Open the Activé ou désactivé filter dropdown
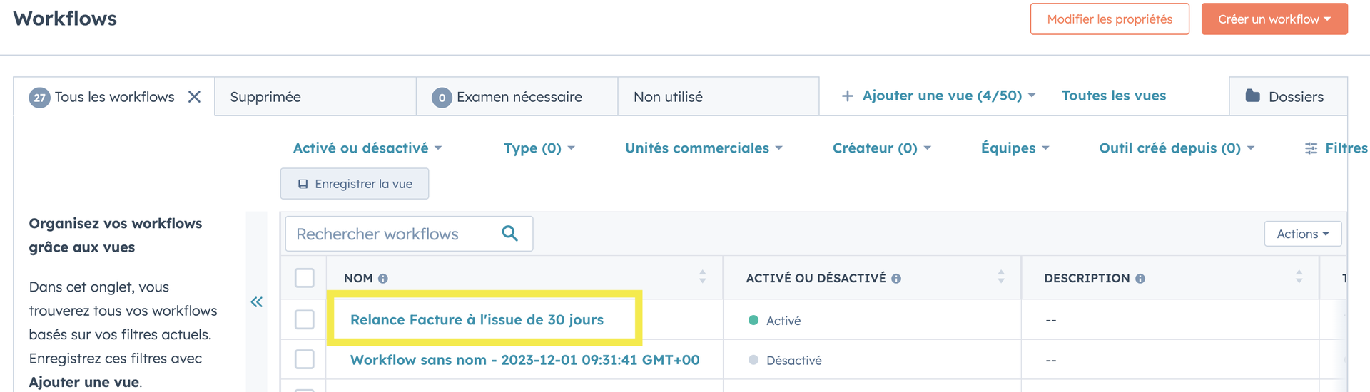 (x=367, y=148)
